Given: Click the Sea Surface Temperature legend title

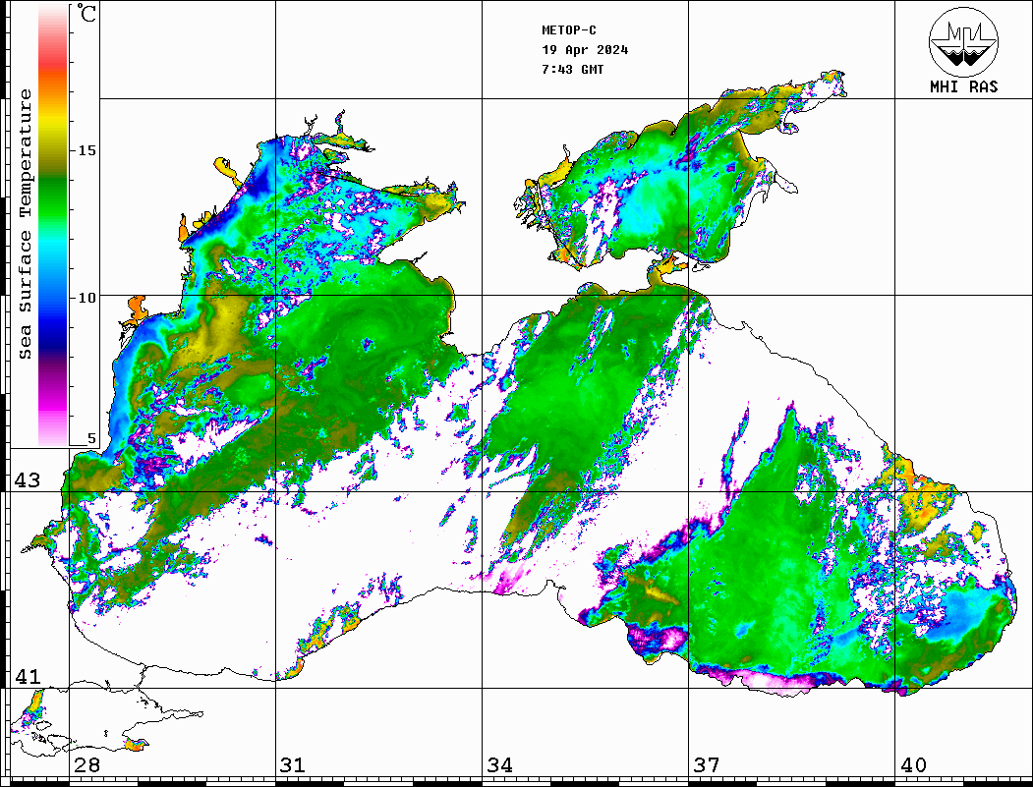Looking at the screenshot, I should tap(26, 224).
